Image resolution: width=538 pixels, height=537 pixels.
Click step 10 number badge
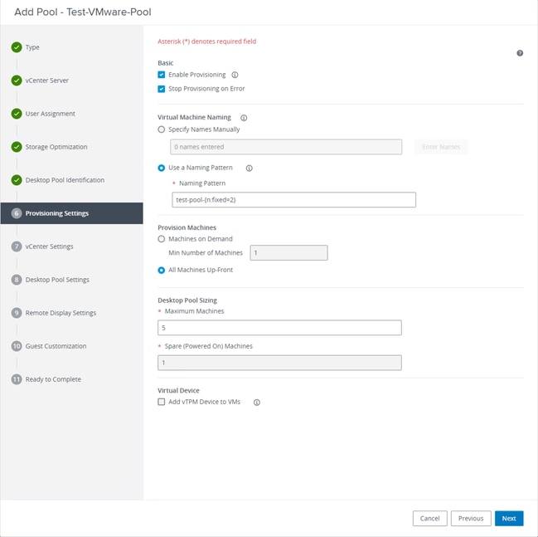17,346
